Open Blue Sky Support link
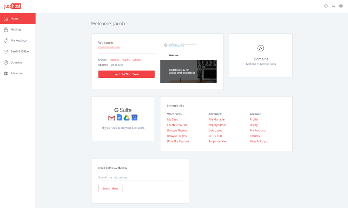 (x=178, y=141)
